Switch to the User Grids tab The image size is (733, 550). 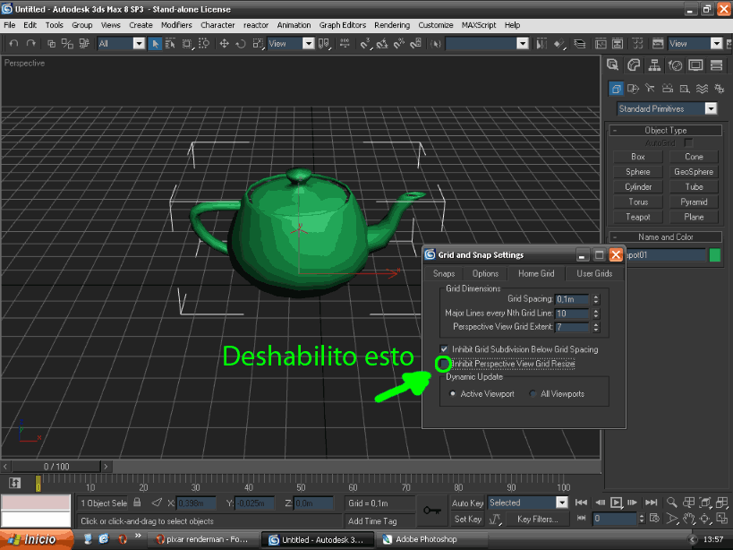(x=594, y=273)
